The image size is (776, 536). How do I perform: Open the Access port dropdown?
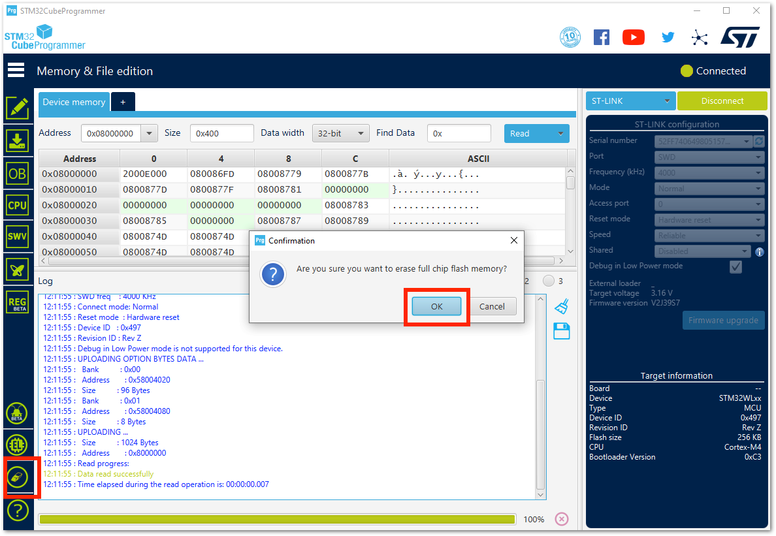click(709, 204)
